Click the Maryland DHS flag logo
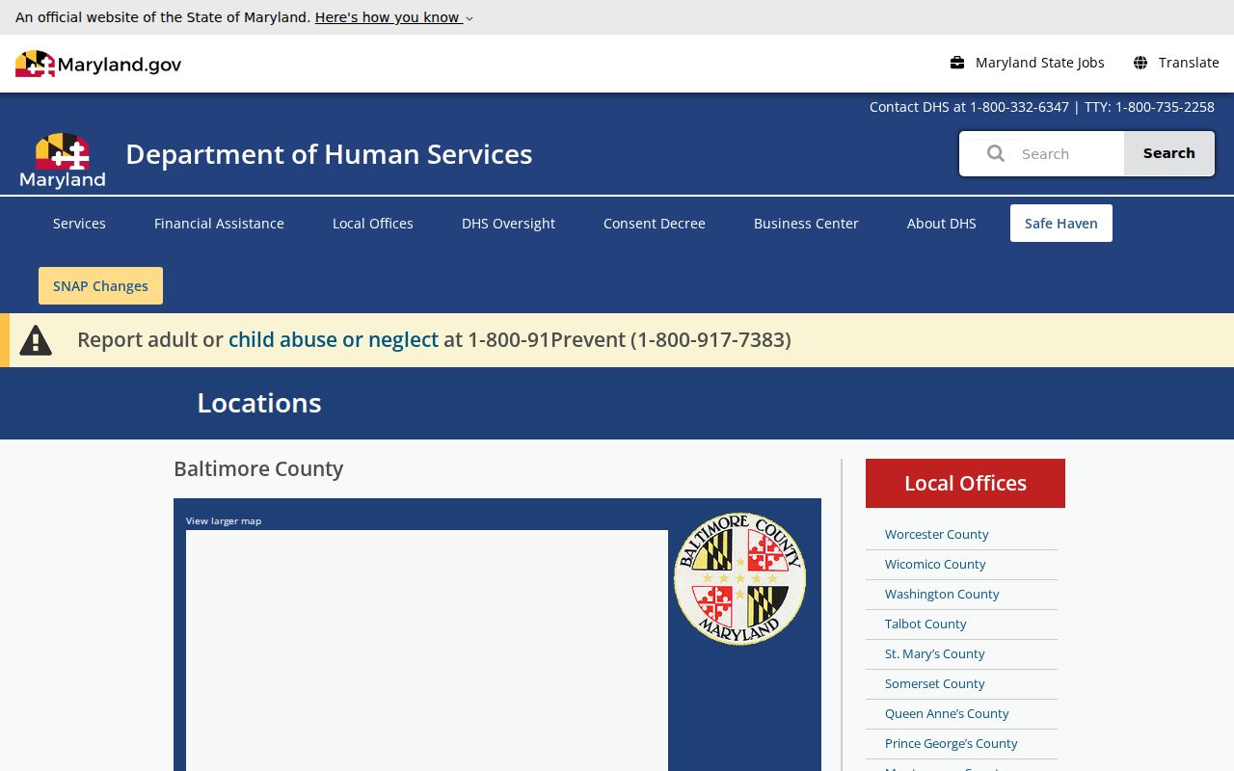 click(63, 160)
